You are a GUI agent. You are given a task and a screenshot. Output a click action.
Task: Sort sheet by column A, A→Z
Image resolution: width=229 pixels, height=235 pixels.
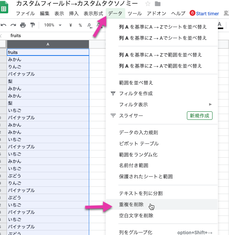(162, 27)
